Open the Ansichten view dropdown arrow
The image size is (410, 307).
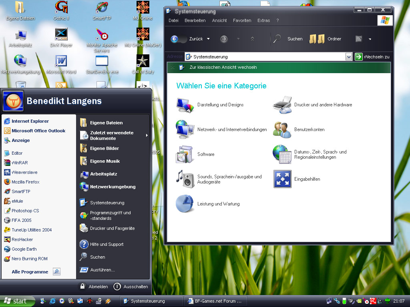tap(370, 39)
